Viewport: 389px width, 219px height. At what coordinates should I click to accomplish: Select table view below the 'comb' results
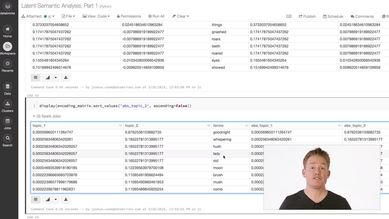pyautogui.click(x=36, y=200)
